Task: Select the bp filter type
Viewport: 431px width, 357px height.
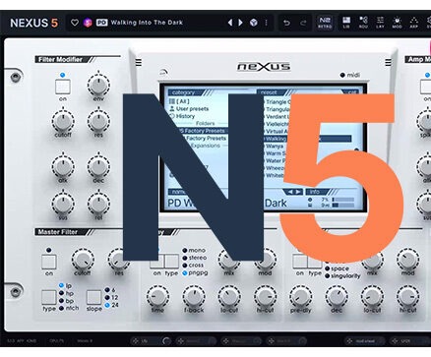Action: click(x=66, y=301)
